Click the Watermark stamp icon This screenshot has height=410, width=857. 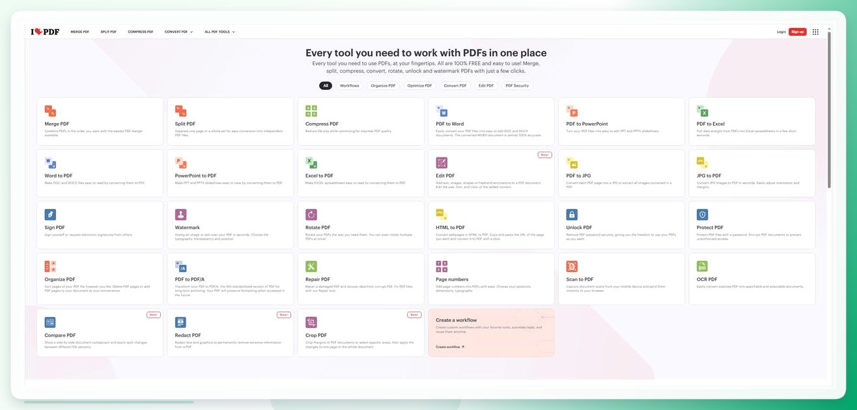click(x=180, y=215)
